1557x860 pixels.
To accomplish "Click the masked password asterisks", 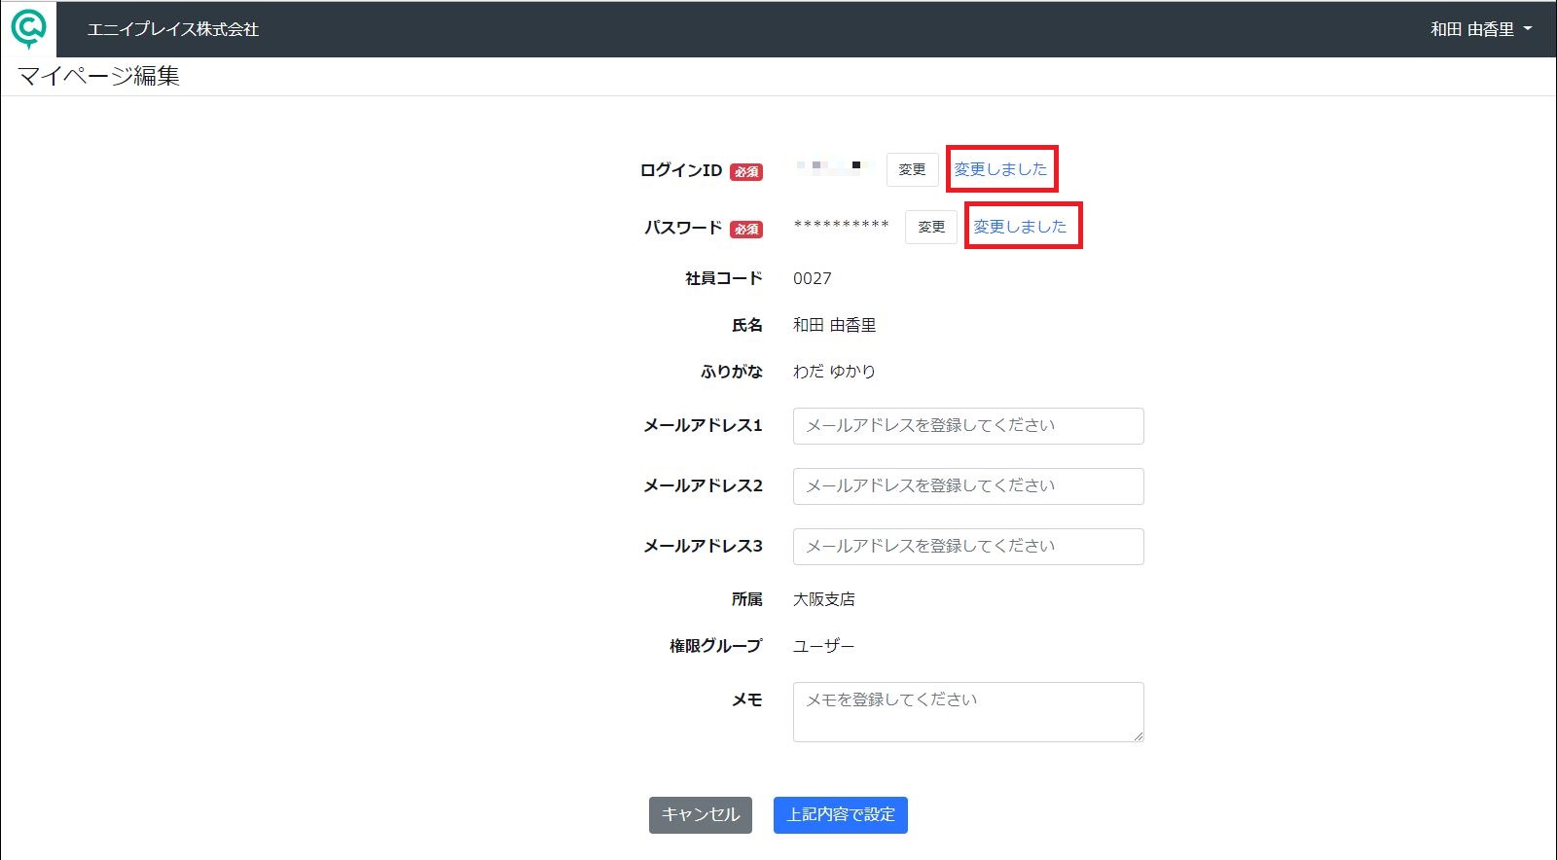I will (842, 226).
